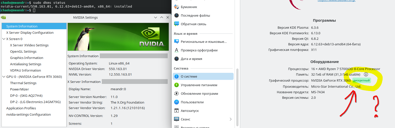Open X Server Display Configuration
Viewport: 395px width, 128px height.
pyautogui.click(x=30, y=33)
